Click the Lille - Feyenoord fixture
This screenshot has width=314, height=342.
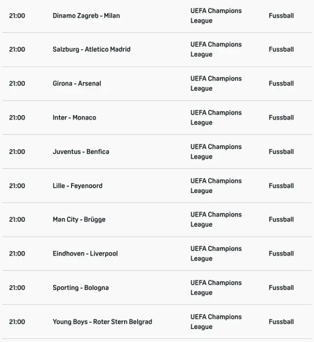77,186
